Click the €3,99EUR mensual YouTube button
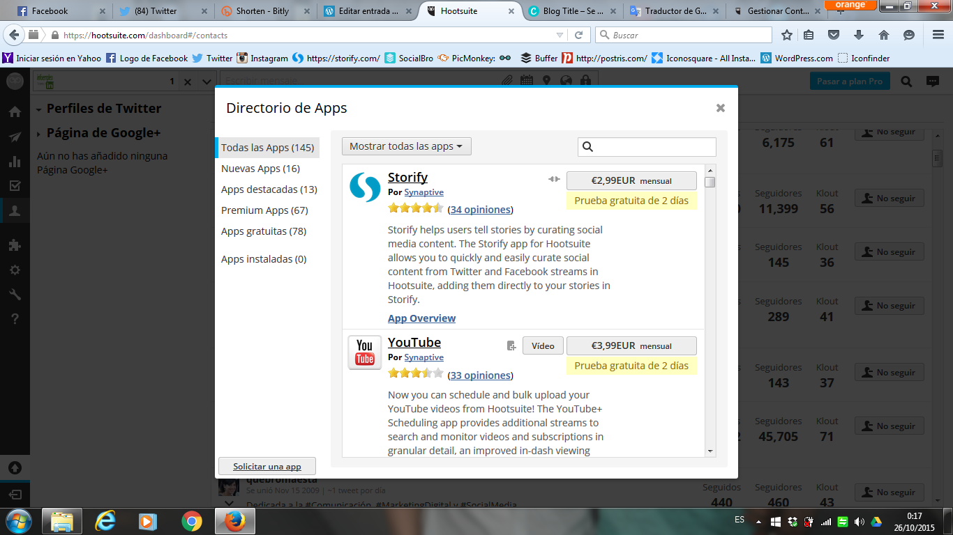The image size is (953, 535). point(631,346)
